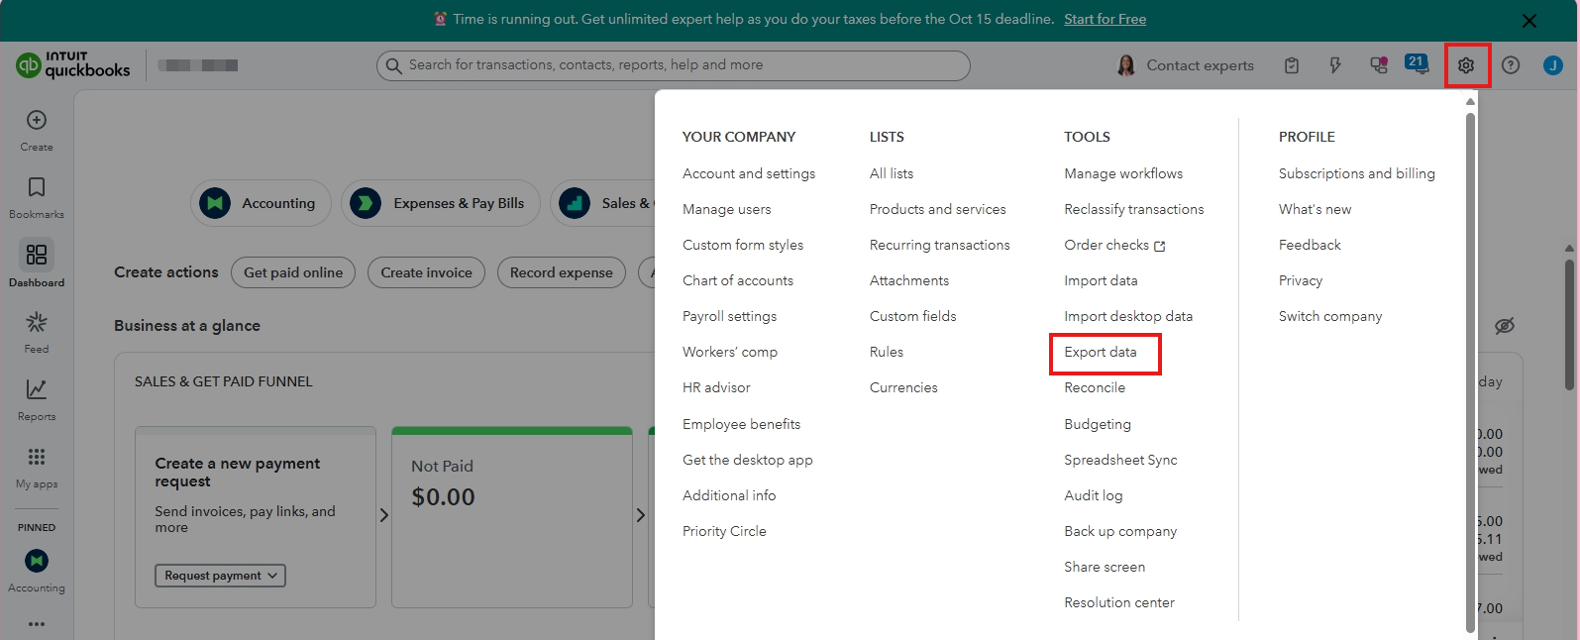Viewport: 1580px width, 640px height.
Task: Select Get the desktop app
Action: coord(748,460)
